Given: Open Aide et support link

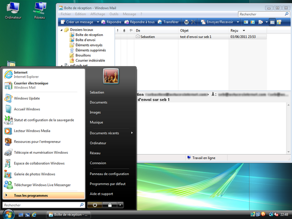Looking at the screenshot, I should coord(101,194).
